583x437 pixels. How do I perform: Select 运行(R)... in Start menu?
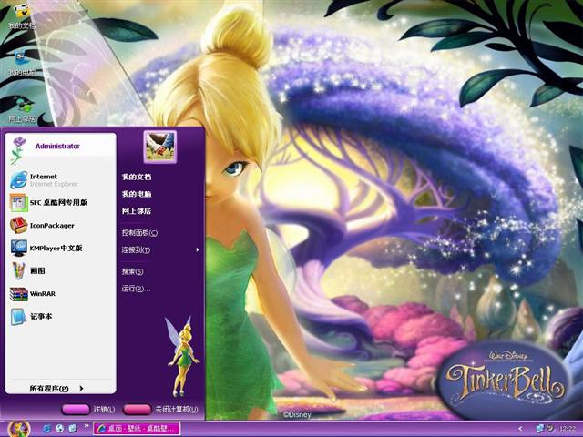pyautogui.click(x=136, y=289)
